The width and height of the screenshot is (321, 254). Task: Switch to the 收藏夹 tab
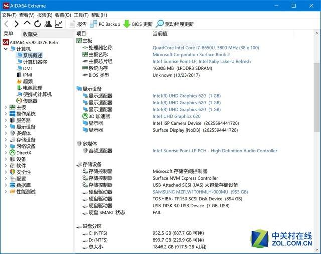coord(30,34)
